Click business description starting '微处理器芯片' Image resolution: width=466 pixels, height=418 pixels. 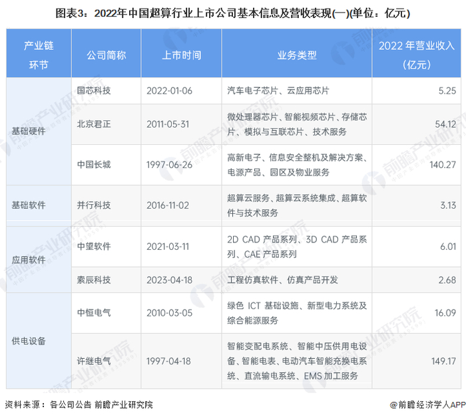[297, 124]
